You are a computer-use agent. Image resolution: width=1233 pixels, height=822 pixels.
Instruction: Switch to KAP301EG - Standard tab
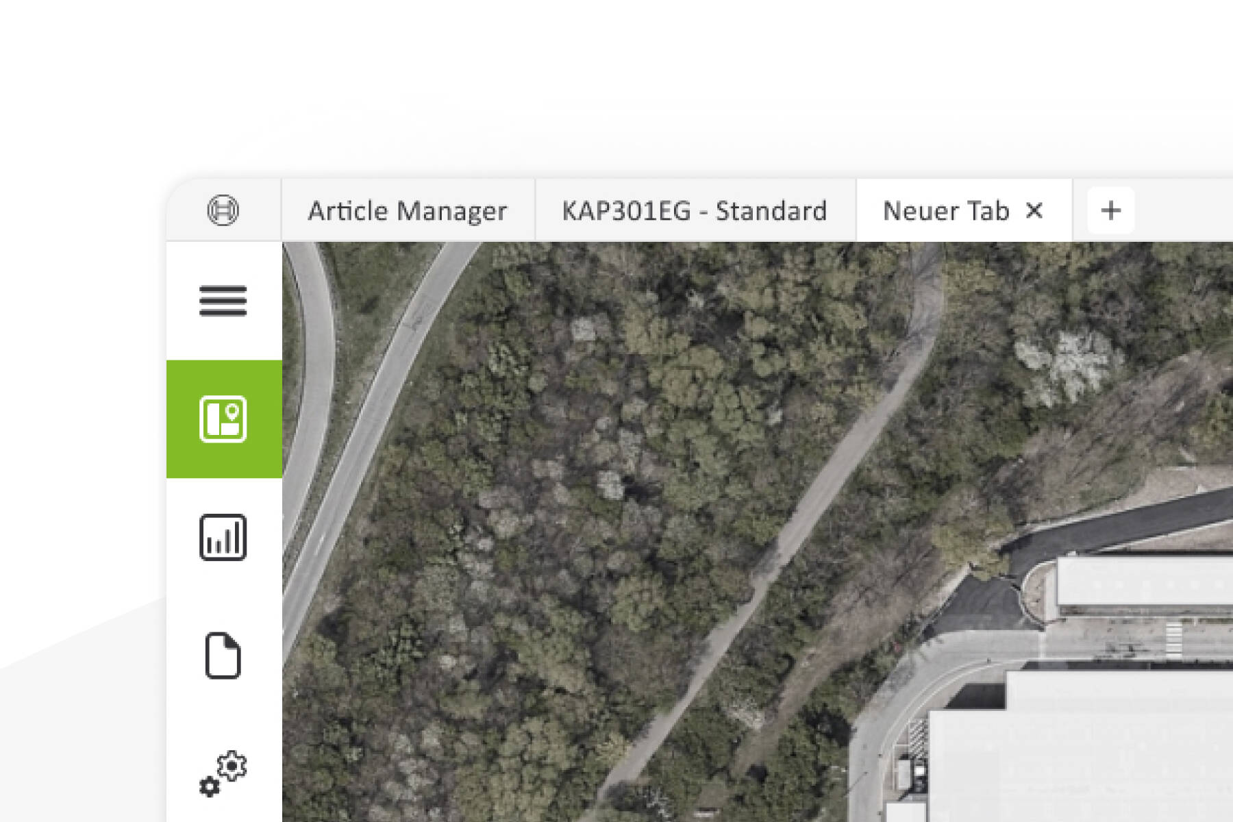tap(695, 210)
